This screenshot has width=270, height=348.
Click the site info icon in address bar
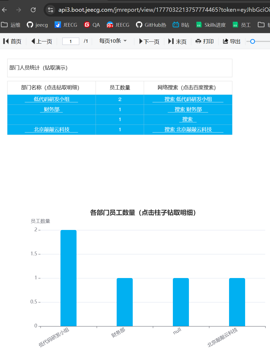coord(50,10)
